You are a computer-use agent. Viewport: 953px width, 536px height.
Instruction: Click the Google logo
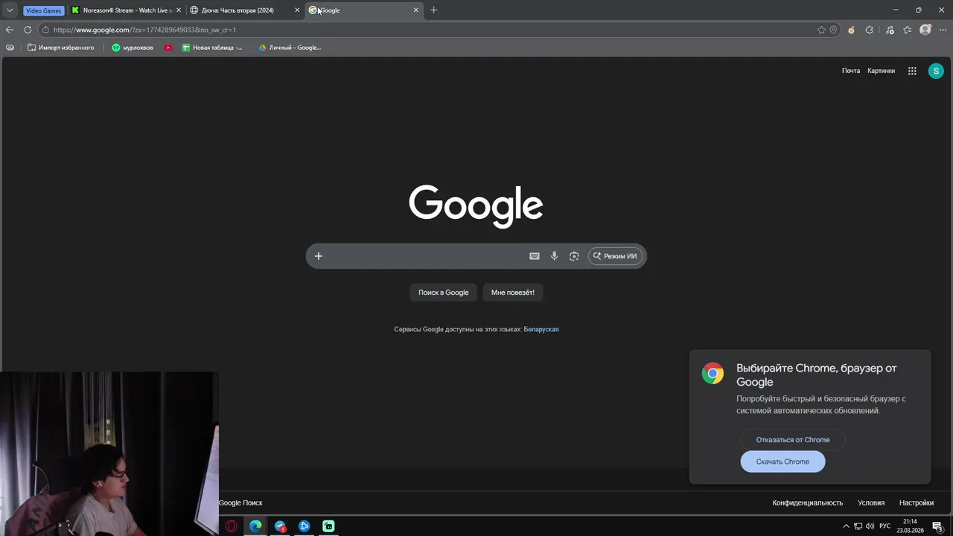(x=476, y=206)
